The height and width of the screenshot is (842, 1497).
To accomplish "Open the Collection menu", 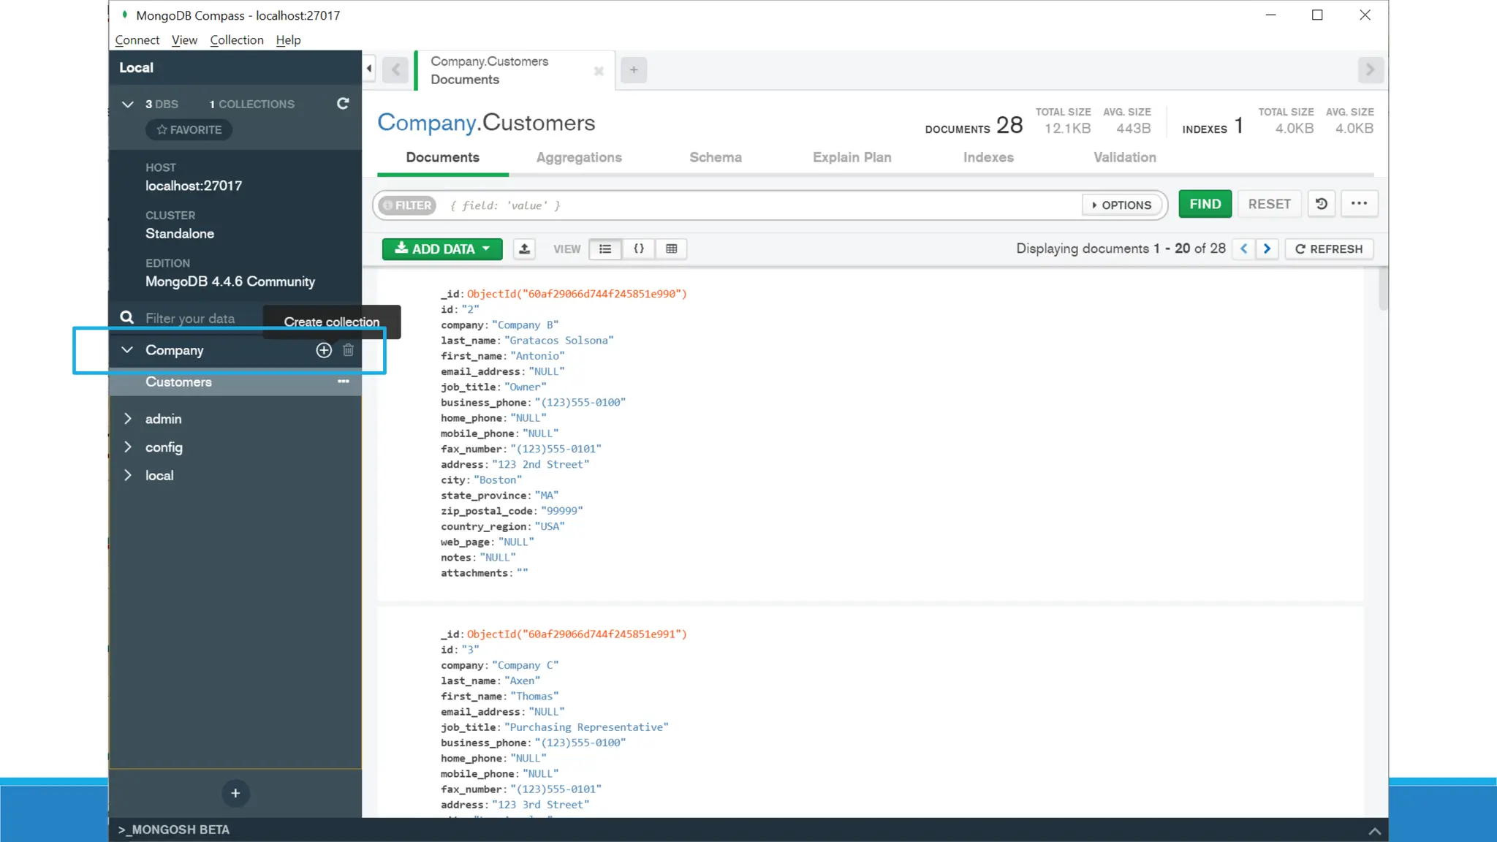I will tap(236, 40).
